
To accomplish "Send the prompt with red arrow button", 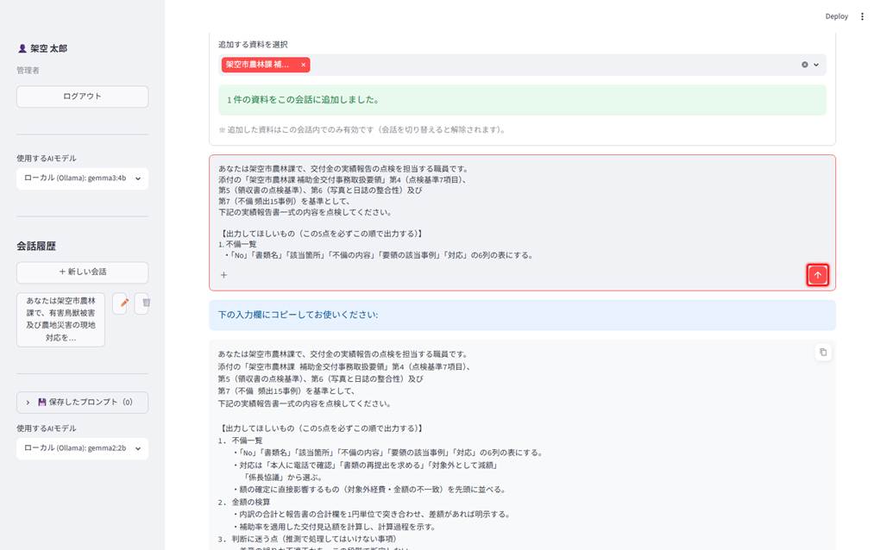I will pos(817,275).
